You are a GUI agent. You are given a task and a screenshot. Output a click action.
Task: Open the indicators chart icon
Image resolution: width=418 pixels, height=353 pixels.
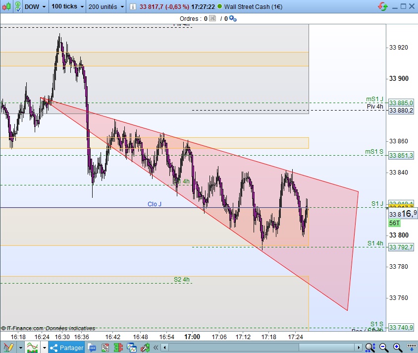pyautogui.click(x=32, y=348)
